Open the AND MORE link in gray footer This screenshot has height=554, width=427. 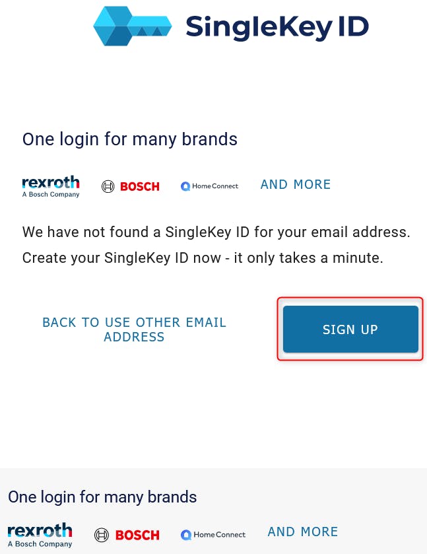[303, 532]
